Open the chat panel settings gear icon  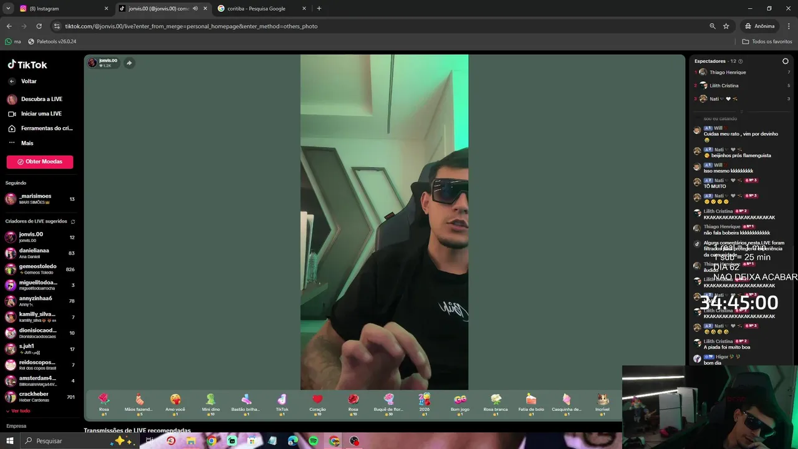tap(786, 61)
